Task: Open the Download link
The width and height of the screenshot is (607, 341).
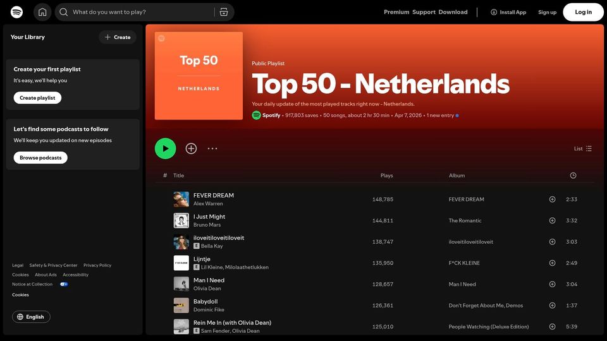Action: 453,12
